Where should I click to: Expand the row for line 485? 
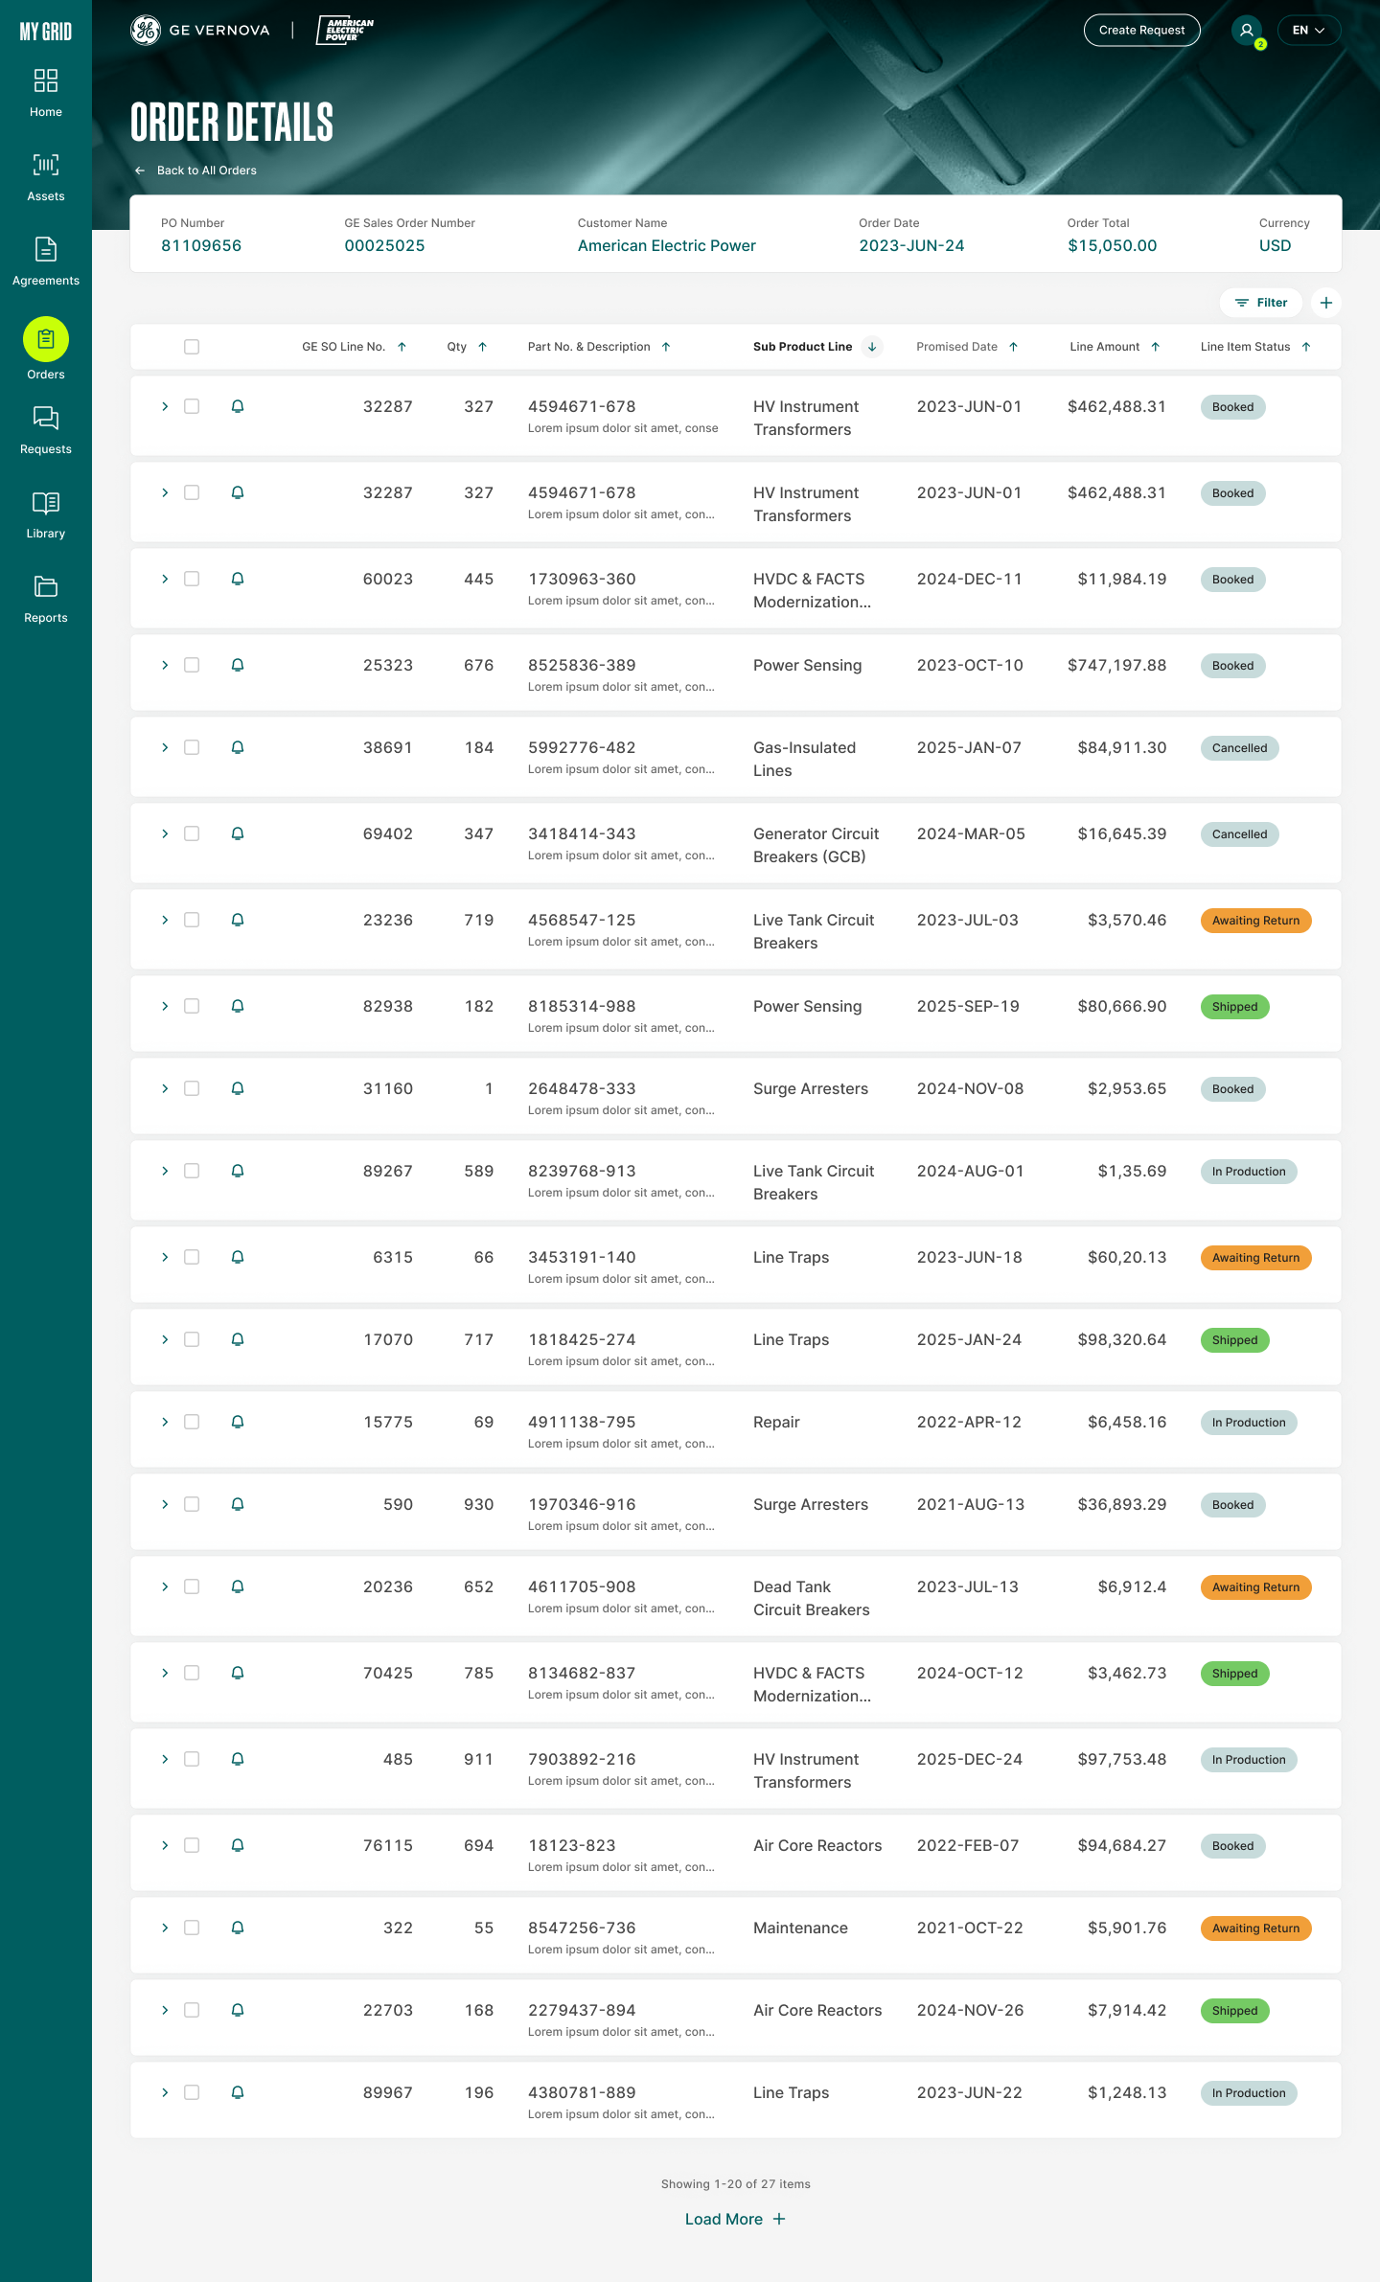(165, 1759)
